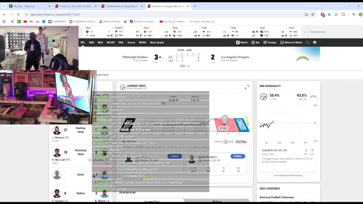Viewport: 363px width, 204px height.
Task: Open the STREAM BOT bookmark
Action: pyautogui.click(x=57, y=22)
